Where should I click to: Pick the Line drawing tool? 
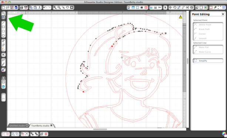[3, 23]
